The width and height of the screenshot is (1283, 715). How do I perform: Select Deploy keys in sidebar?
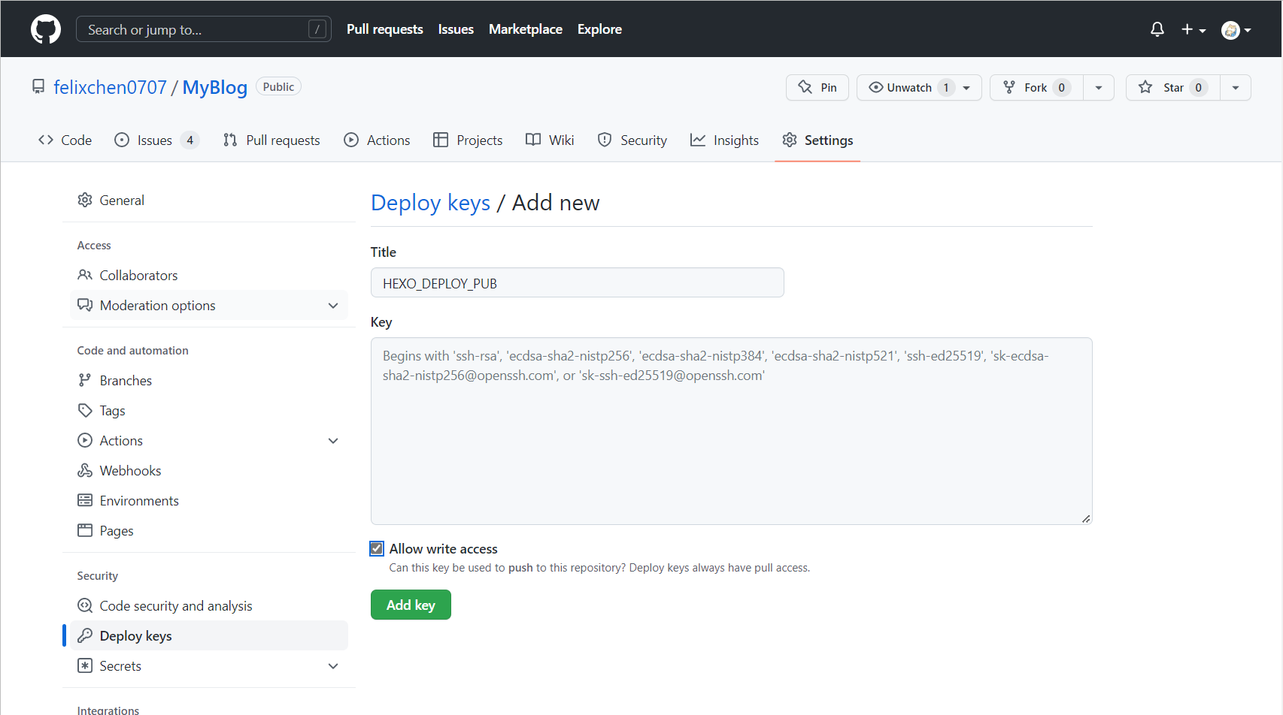tap(209, 636)
